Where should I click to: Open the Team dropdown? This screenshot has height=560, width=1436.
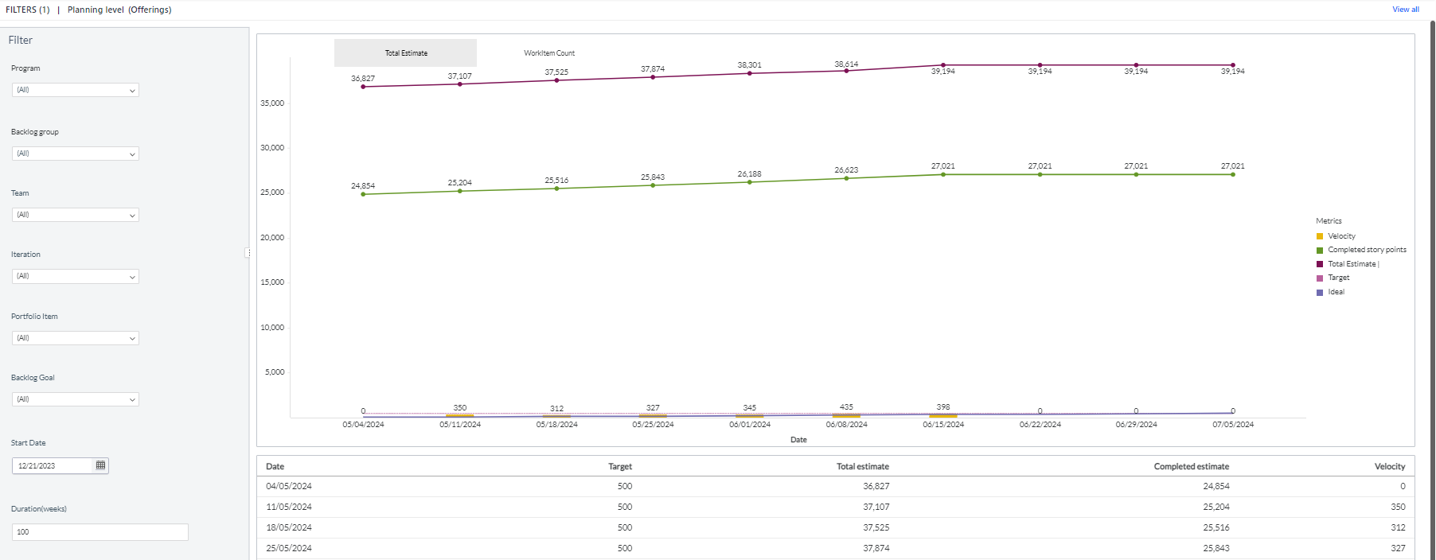(x=76, y=215)
